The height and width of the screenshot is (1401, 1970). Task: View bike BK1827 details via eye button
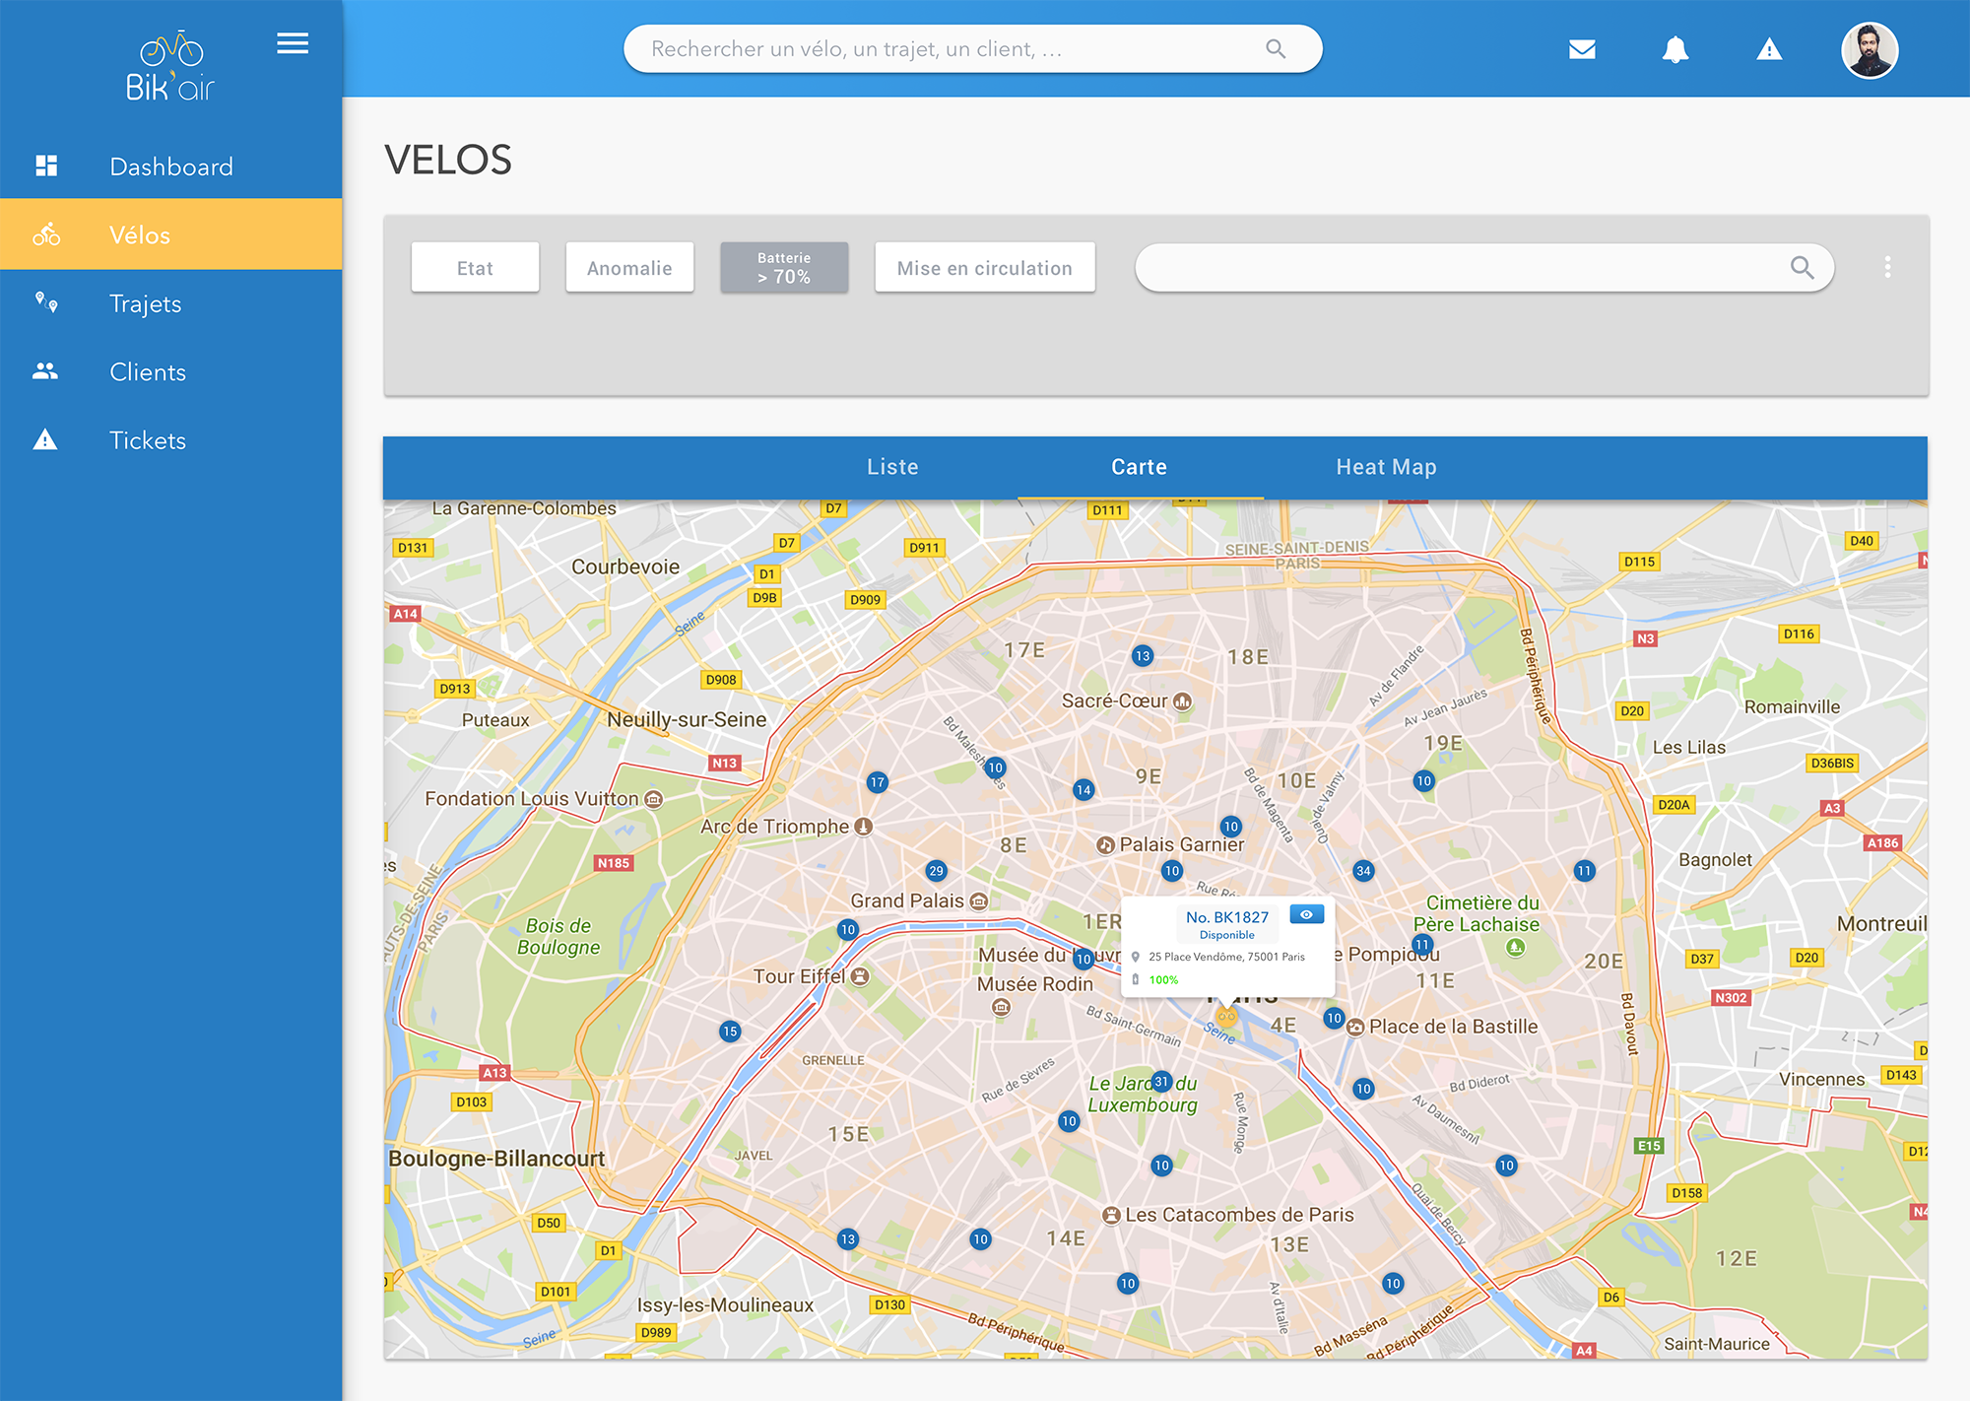(x=1306, y=914)
